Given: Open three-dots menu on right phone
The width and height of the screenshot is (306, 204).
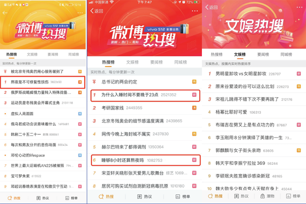Looking at the screenshot, I should (x=299, y=7).
